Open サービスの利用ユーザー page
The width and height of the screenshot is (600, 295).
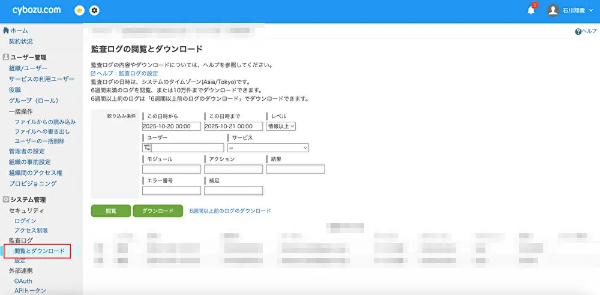click(x=42, y=79)
